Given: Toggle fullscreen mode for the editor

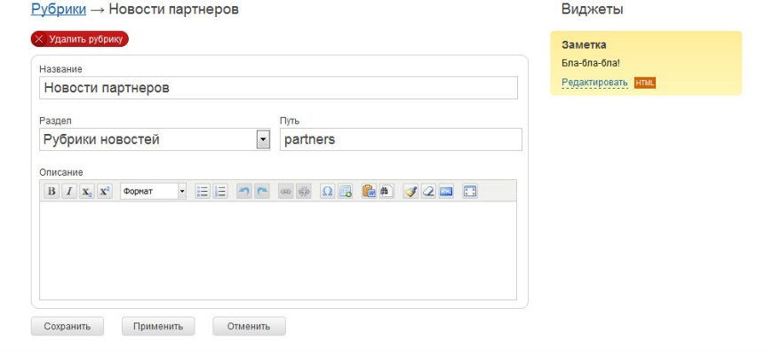Looking at the screenshot, I should 470,191.
